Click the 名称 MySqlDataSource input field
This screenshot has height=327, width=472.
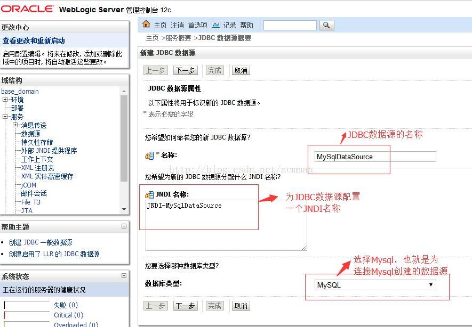(375, 157)
